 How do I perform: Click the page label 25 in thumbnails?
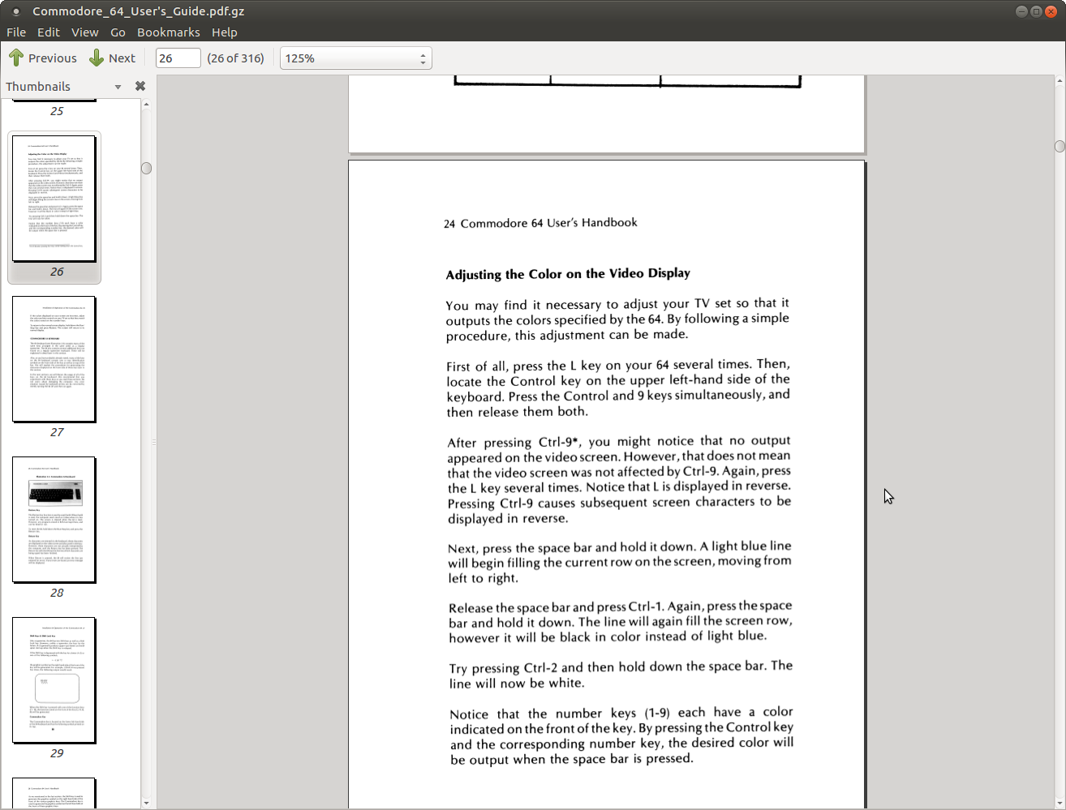[x=57, y=111]
